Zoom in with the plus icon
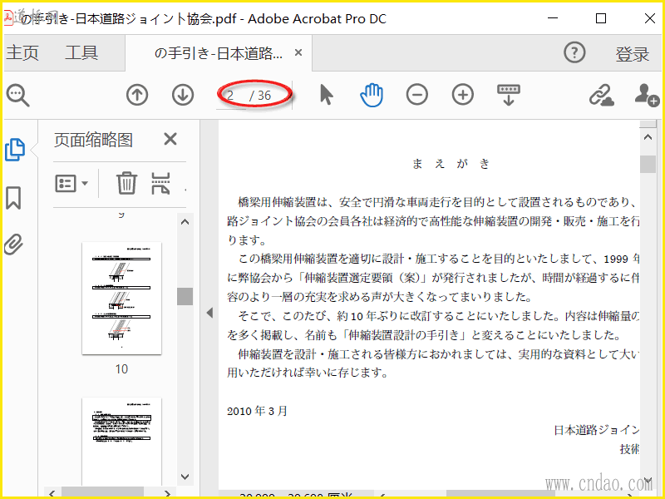The width and height of the screenshot is (665, 499). (463, 95)
